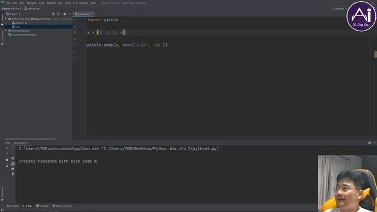The image size is (377, 212).
Task: Click Locate/Select Opened File icon in Project panel
Action: (x=53, y=14)
